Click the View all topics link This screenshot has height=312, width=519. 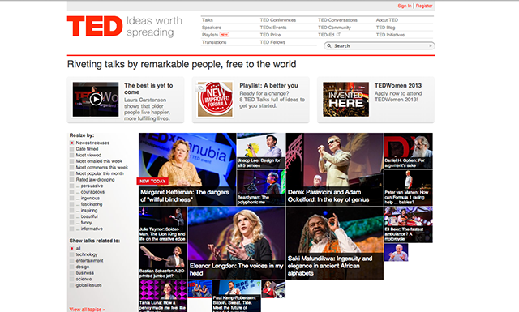(87, 310)
